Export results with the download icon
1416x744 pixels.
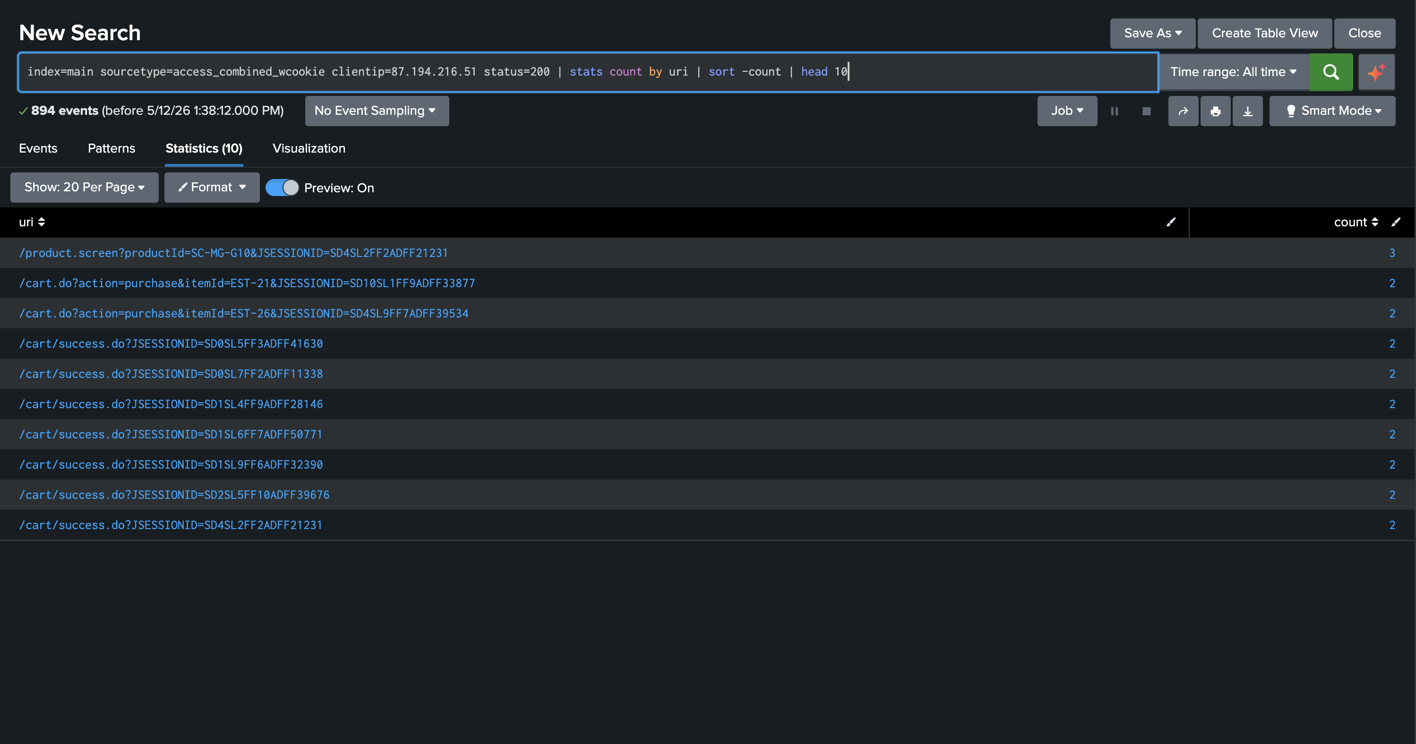tap(1248, 111)
